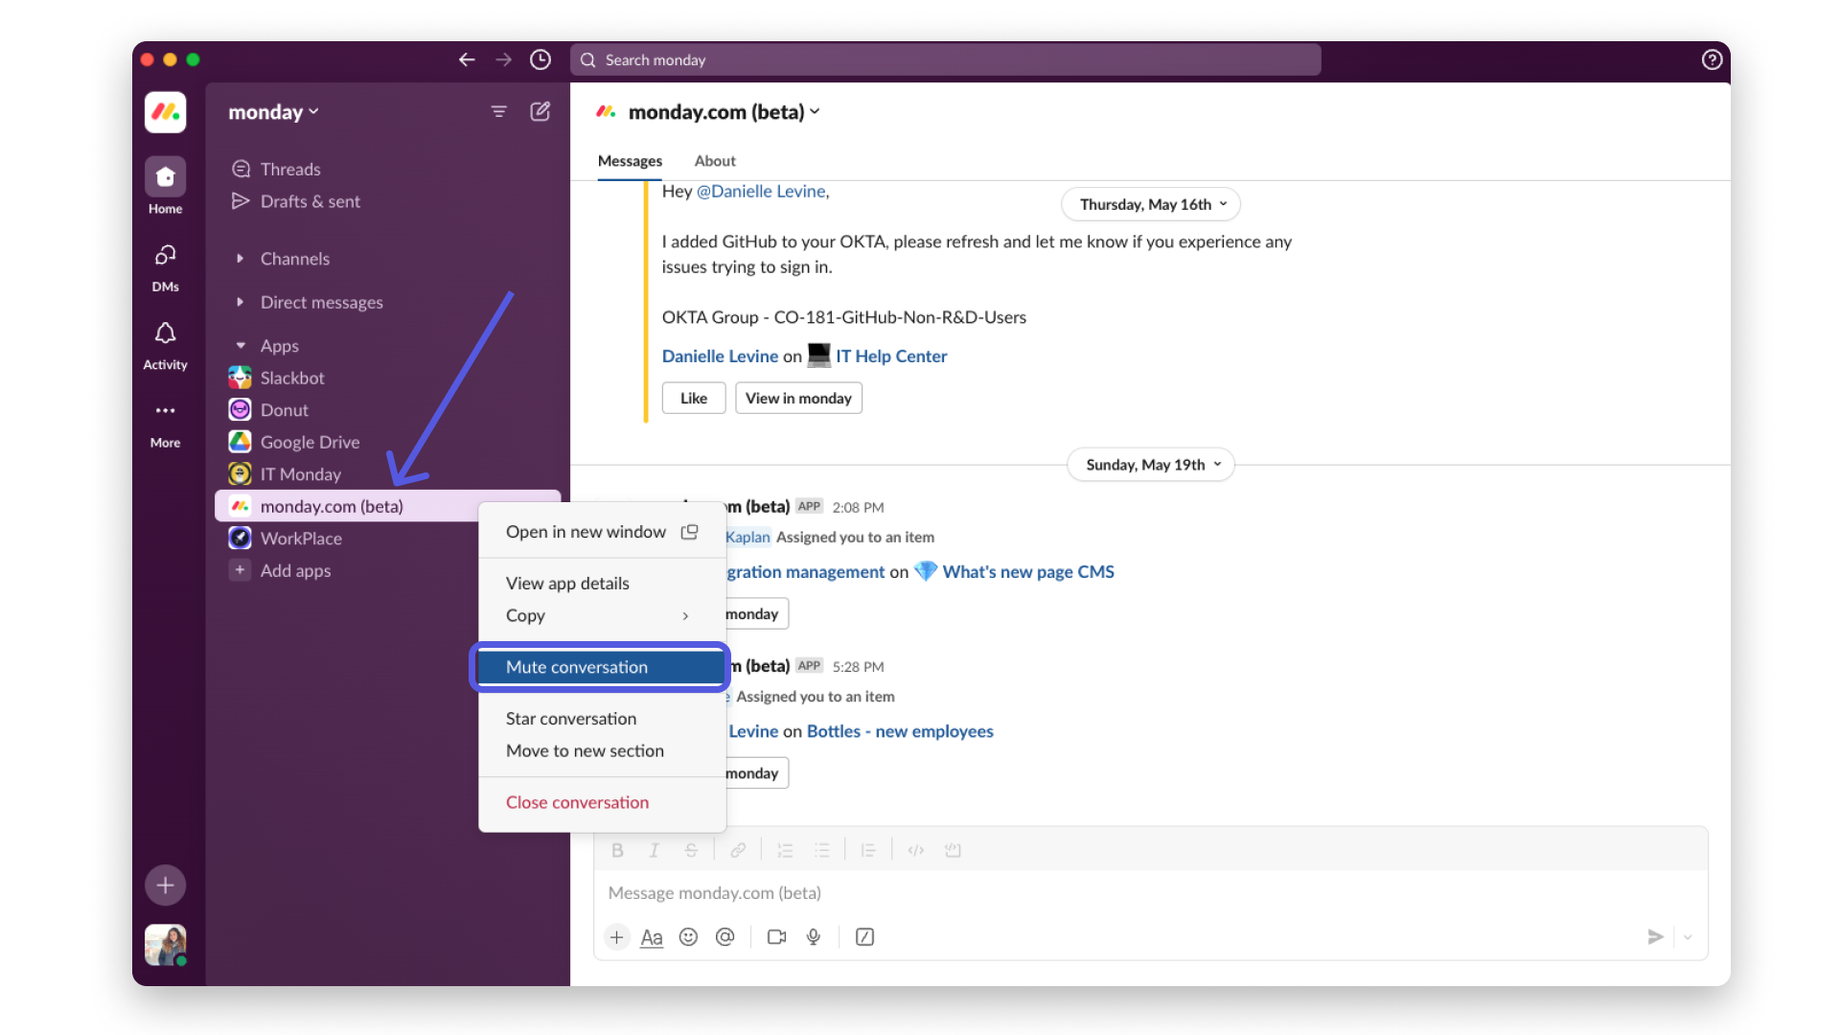
Task: Click the filter conversations icon
Action: tap(498, 112)
